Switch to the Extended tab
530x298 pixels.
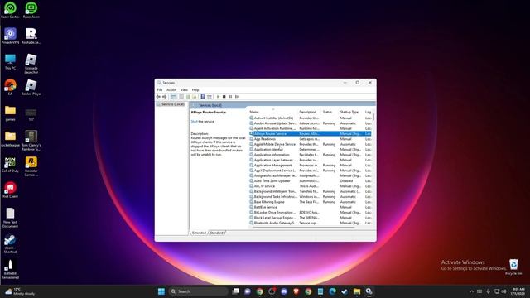[x=199, y=233]
